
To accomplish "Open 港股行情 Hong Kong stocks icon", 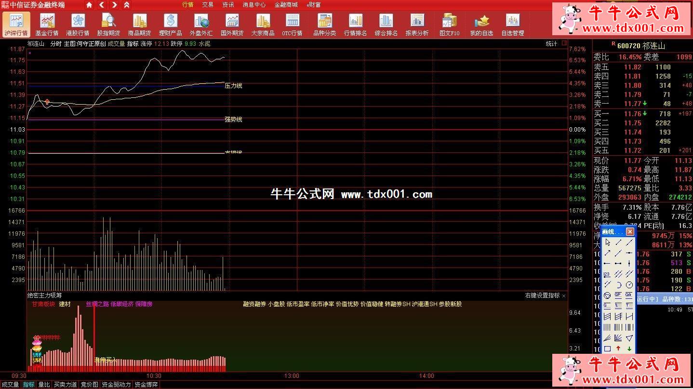I will click(x=78, y=24).
